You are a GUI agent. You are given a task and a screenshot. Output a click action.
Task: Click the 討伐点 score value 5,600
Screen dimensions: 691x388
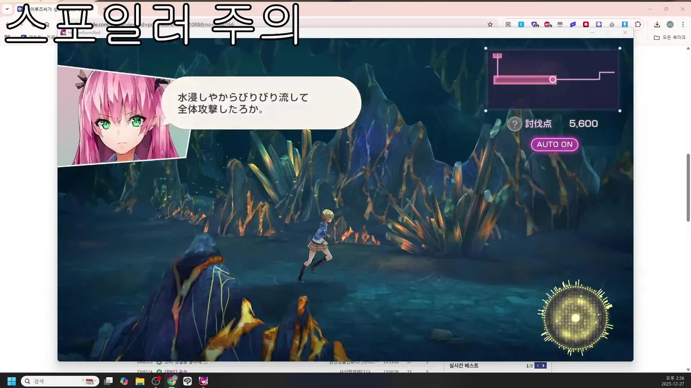584,123
